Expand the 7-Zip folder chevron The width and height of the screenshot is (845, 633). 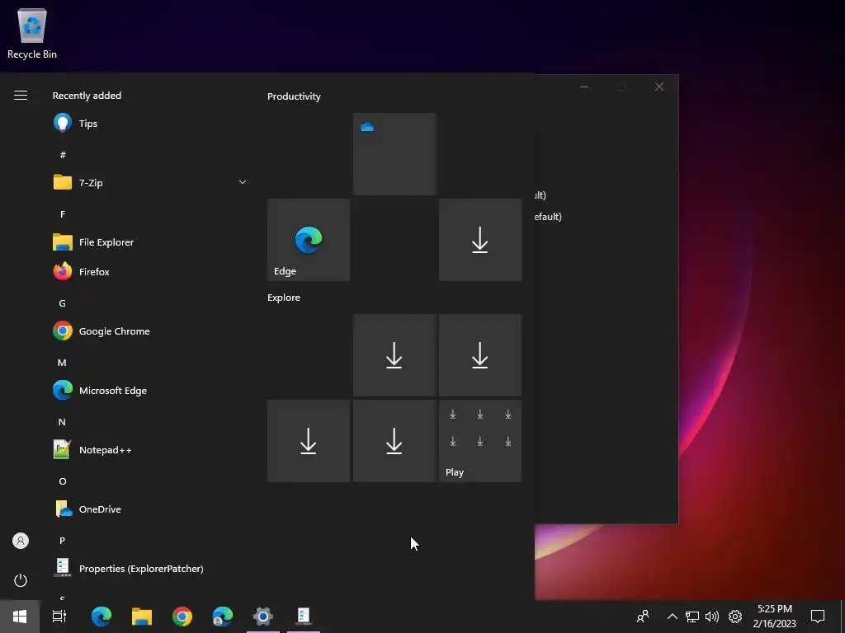[x=243, y=182]
